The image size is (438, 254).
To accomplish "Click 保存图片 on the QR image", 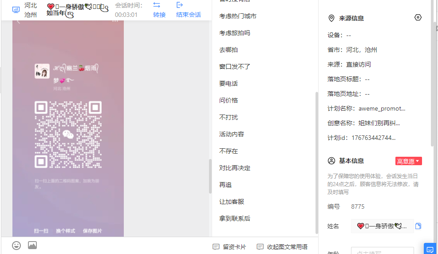I will [92, 231].
